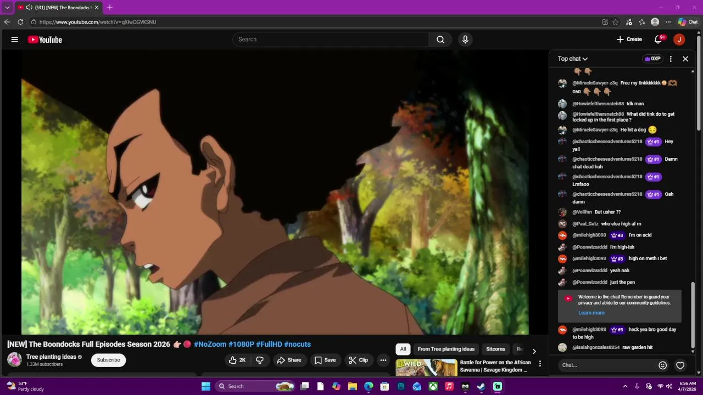Add this page to browser favorites

pos(616,22)
